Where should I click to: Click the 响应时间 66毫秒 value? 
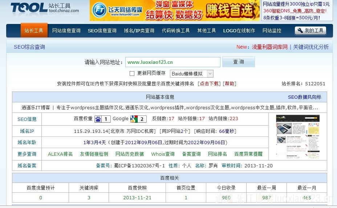click(x=226, y=131)
